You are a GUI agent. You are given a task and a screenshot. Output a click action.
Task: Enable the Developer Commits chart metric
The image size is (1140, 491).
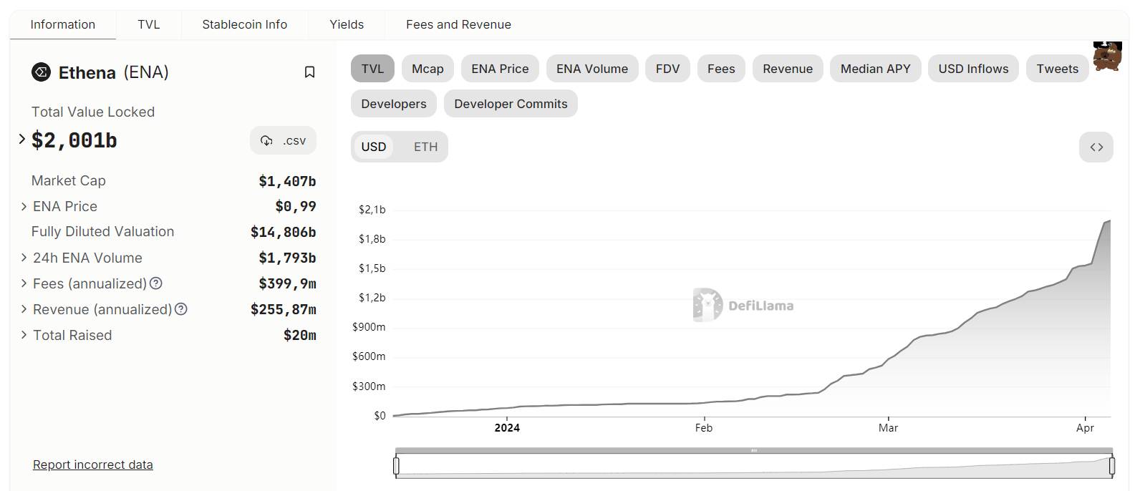click(x=511, y=104)
